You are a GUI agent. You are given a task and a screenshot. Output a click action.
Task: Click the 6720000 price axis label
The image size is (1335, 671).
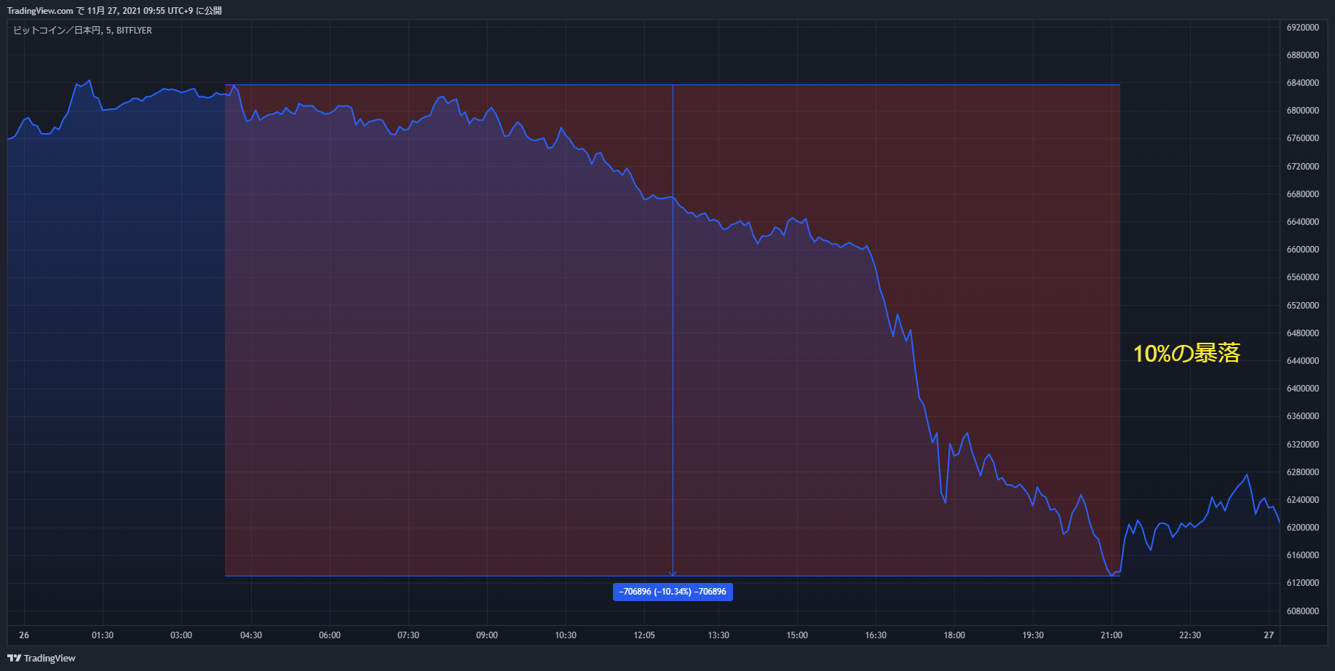(1303, 167)
